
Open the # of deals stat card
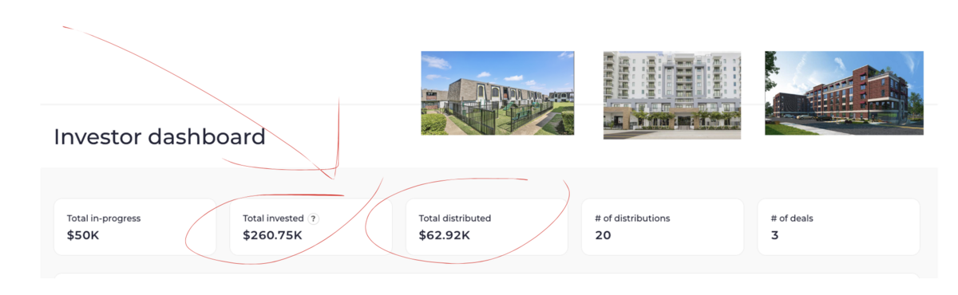coord(838,227)
